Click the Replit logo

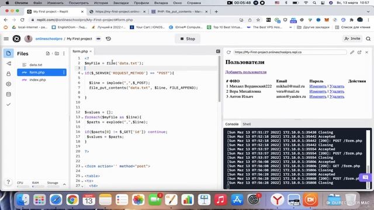click(x=16, y=38)
